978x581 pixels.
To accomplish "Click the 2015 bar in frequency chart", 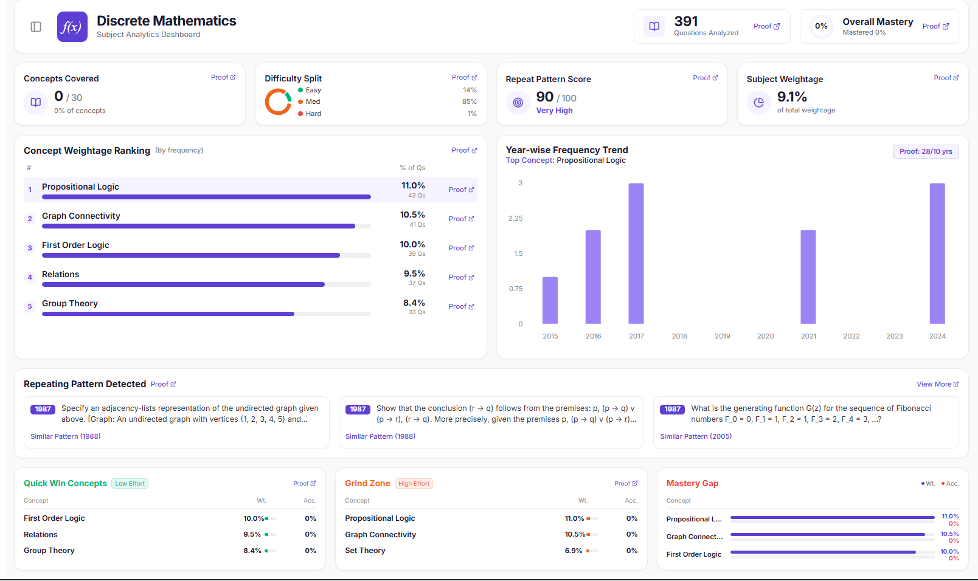I will [550, 300].
